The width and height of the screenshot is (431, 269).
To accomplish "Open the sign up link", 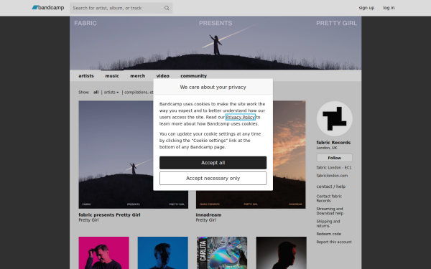I will click(x=366, y=8).
